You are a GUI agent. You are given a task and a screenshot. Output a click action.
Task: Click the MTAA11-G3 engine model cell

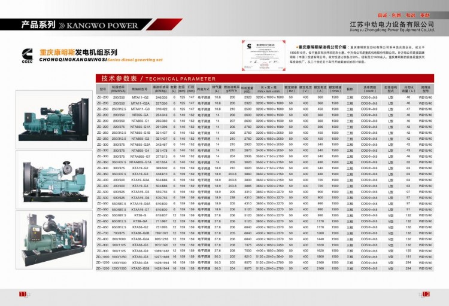(140, 109)
